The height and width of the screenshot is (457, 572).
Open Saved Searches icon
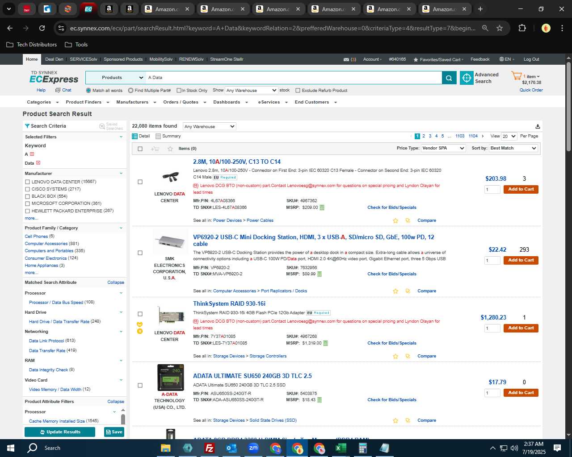click(x=102, y=126)
